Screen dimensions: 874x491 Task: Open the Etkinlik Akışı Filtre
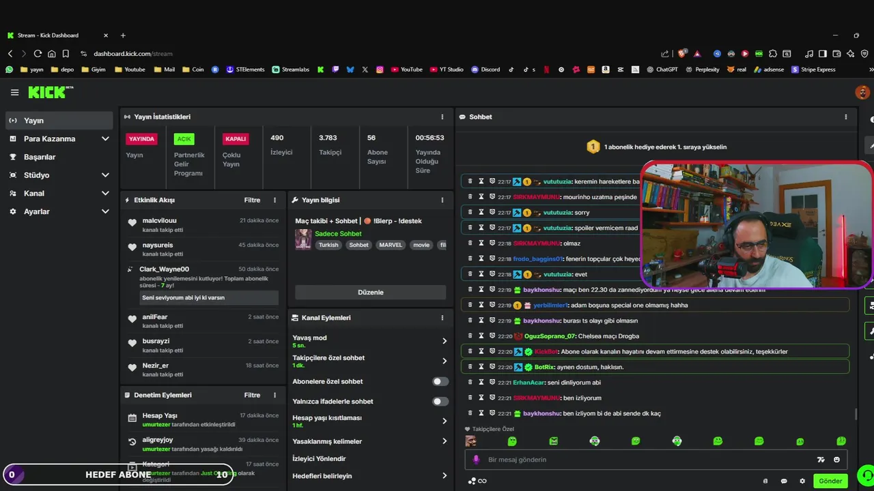252,200
